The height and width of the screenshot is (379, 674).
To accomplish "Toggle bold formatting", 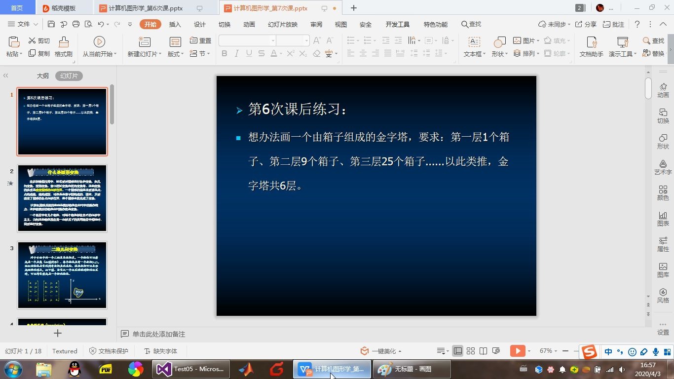I will [x=225, y=53].
